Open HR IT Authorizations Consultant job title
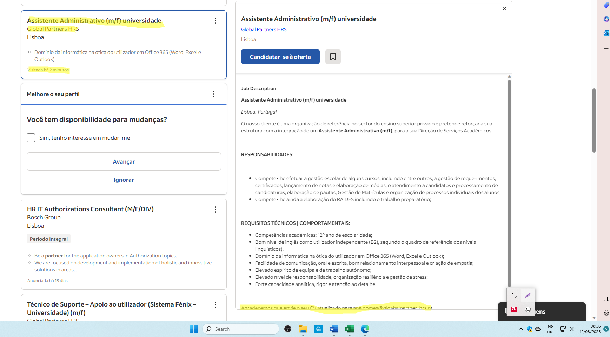Screen dimensions: 610x337 point(90,209)
